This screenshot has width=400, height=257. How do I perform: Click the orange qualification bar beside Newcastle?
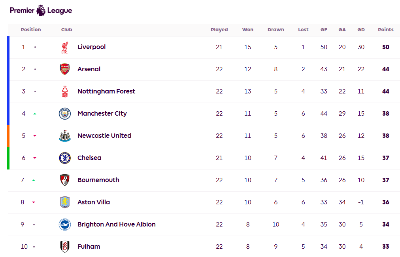(8, 136)
